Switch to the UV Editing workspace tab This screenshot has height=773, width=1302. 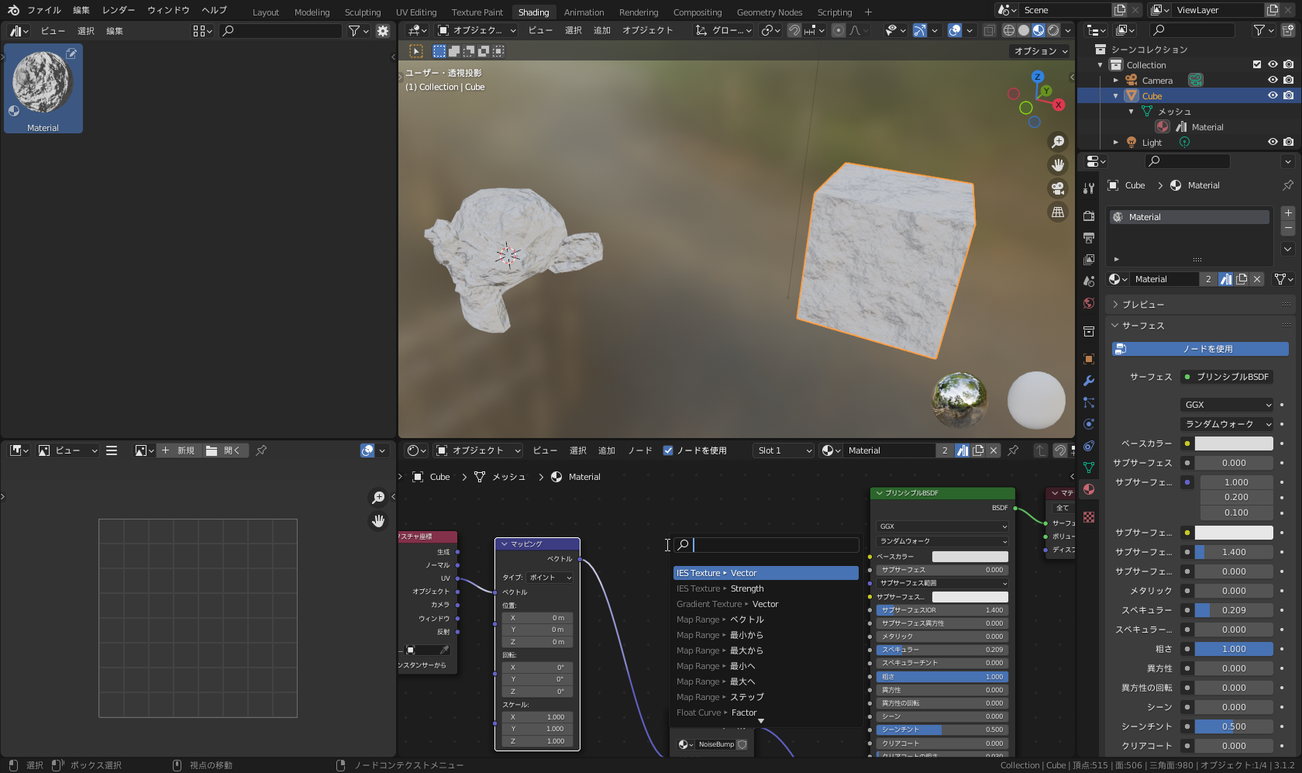tap(416, 12)
